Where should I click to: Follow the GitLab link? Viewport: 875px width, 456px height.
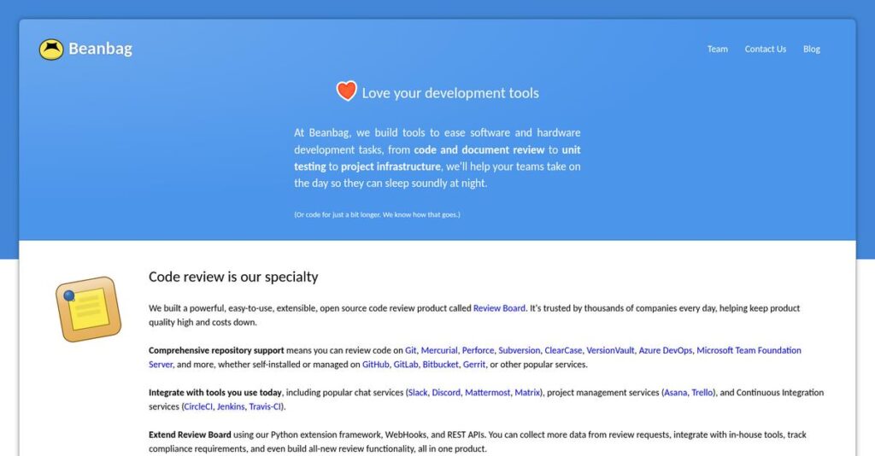click(x=406, y=365)
